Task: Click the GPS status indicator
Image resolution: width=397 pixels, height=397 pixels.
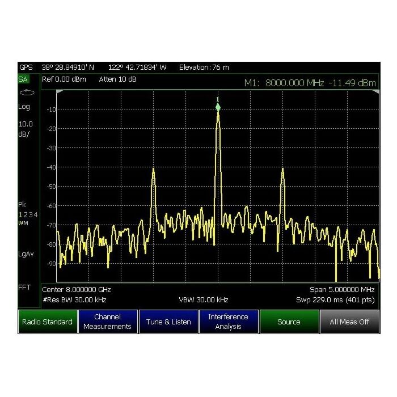Action: (26, 67)
